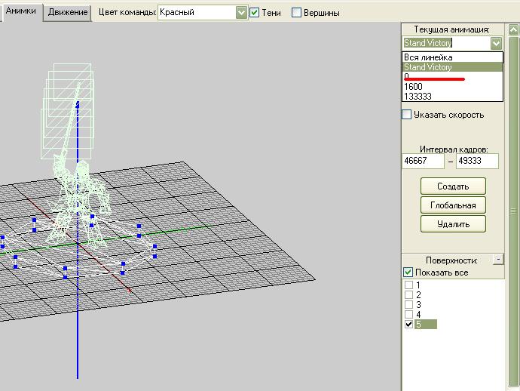Click the Удалить button
The image size is (520, 391).
coord(453,223)
